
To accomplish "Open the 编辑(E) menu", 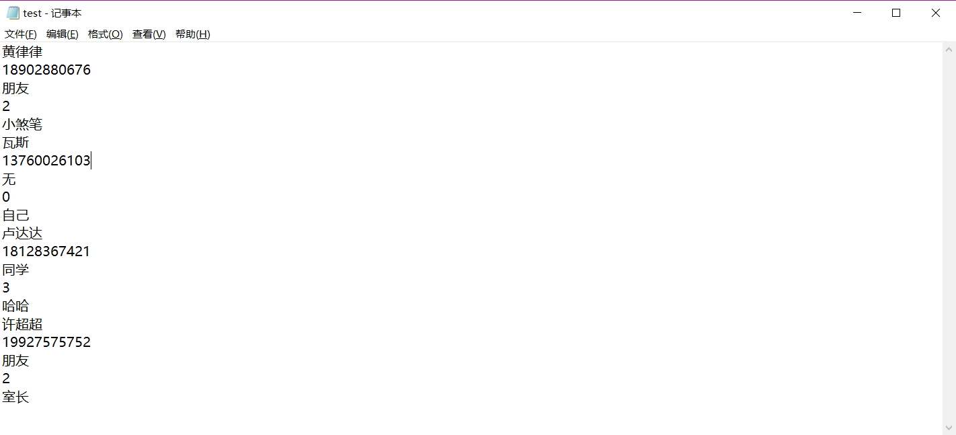I will (x=63, y=34).
